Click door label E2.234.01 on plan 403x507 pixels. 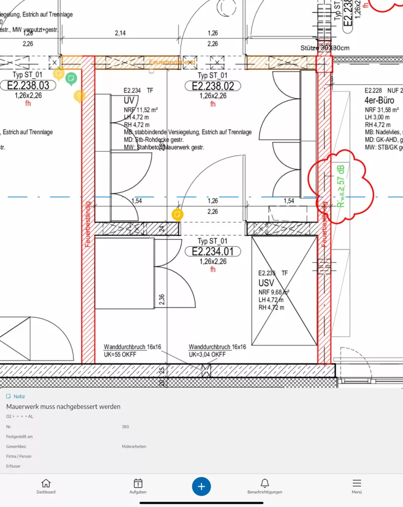(213, 252)
